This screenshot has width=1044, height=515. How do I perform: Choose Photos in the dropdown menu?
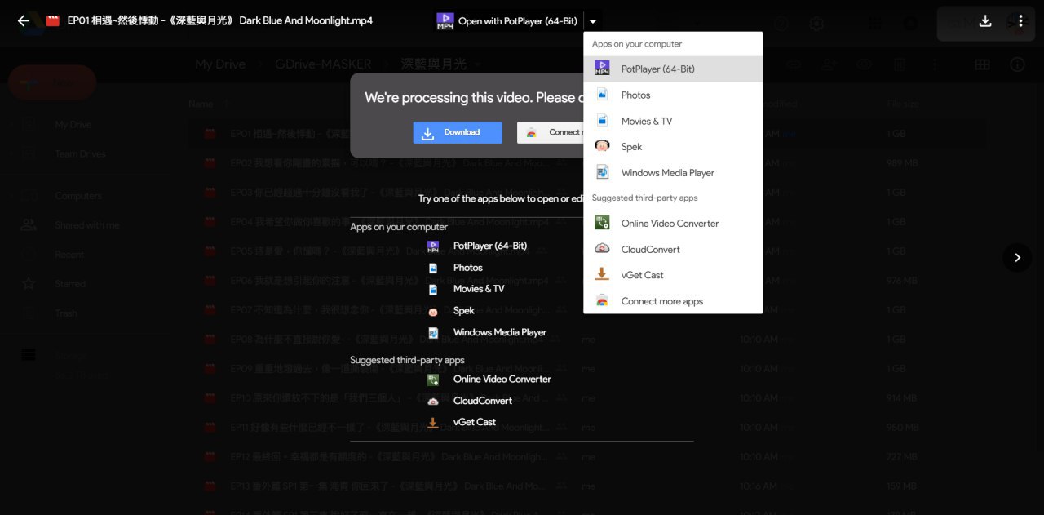(x=635, y=95)
